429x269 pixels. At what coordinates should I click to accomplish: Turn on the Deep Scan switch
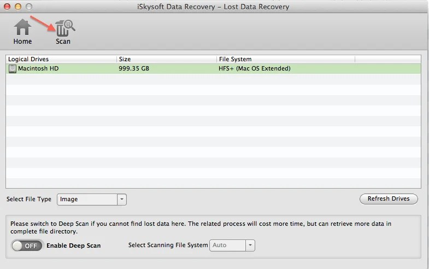tap(27, 245)
